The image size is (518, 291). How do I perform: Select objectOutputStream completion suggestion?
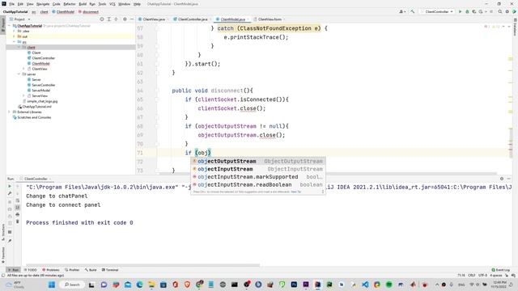point(258,161)
